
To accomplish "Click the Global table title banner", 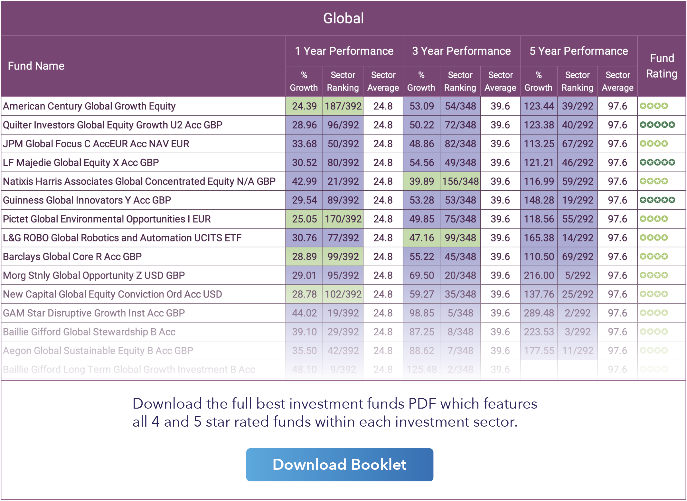I will pyautogui.click(x=343, y=18).
